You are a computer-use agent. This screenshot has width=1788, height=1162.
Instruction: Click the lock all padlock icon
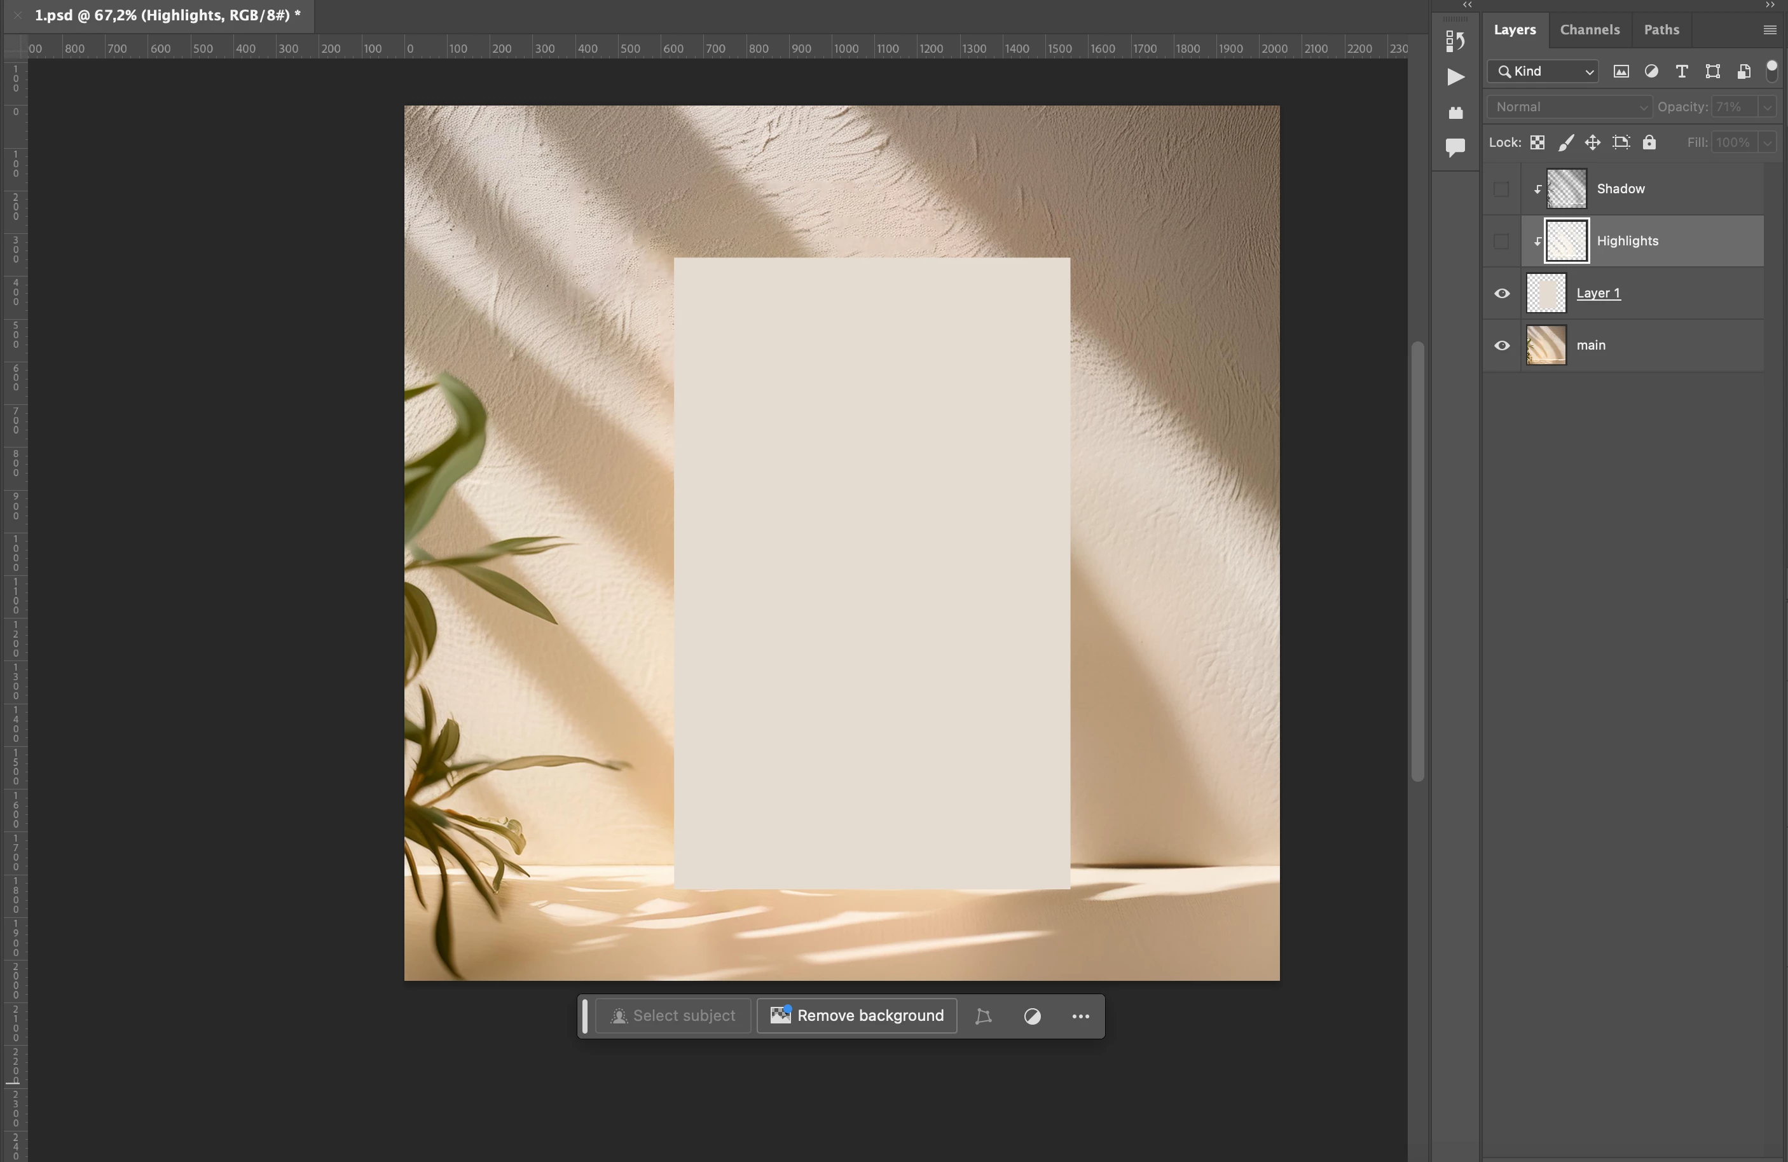[1649, 143]
